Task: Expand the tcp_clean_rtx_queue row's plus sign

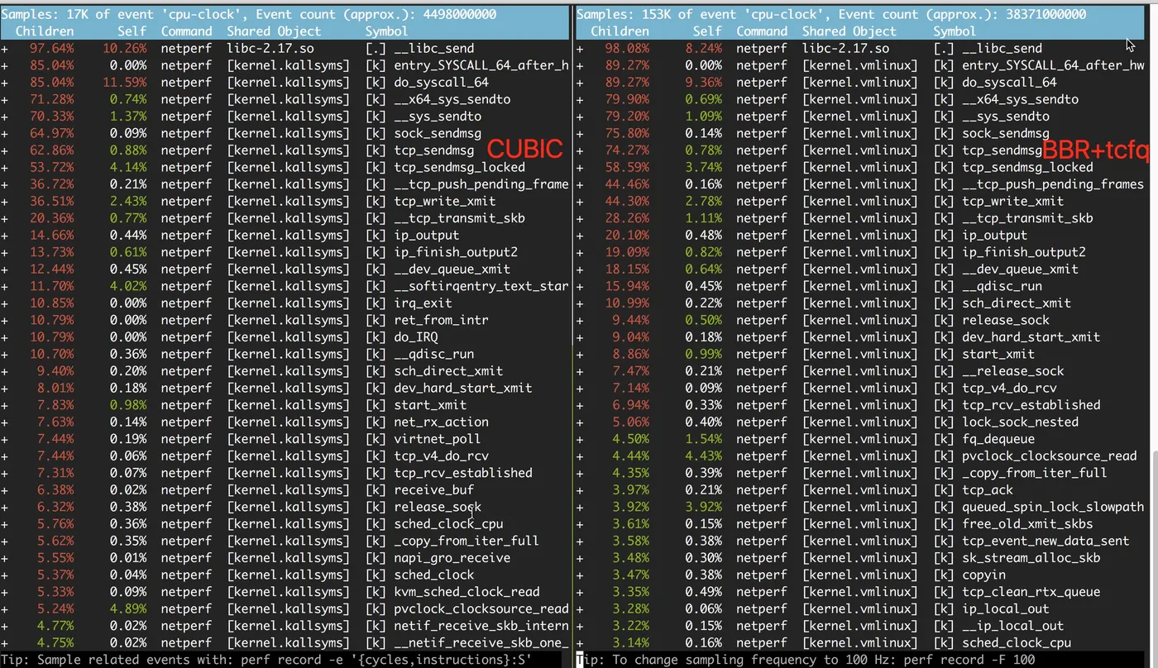Action: (x=580, y=592)
